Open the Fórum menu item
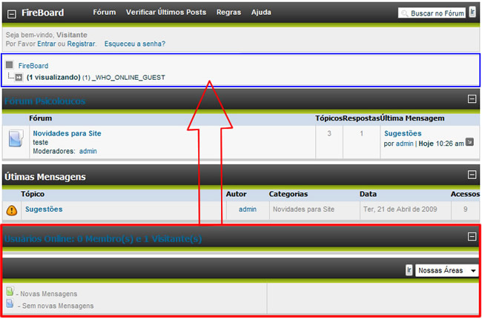This screenshot has height=319, width=482. 104,13
